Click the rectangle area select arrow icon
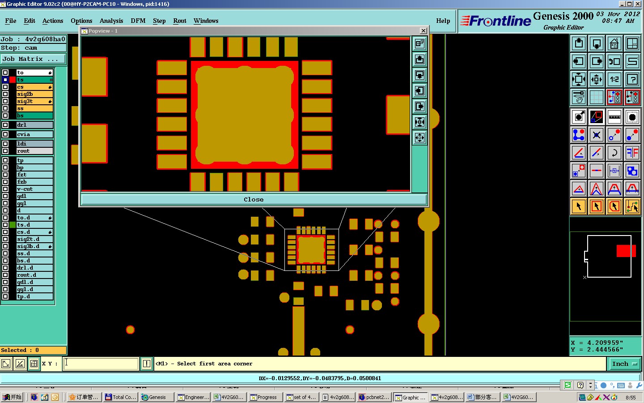Image resolution: width=644 pixels, height=403 pixels. [x=597, y=206]
